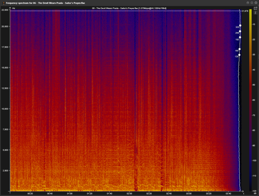This screenshot has height=196, width=259.
Task: Select the 128 kbps bitrate marker dot
Action: (x=239, y=55)
